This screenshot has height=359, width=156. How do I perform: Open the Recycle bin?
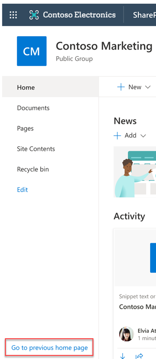(33, 169)
